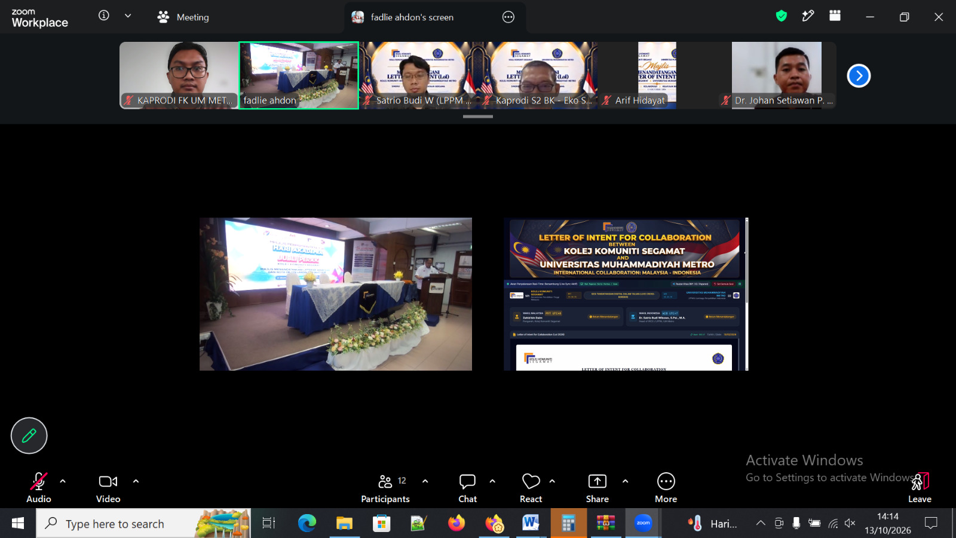Select Arif Hidayat video thumbnail
The height and width of the screenshot is (538, 956).
pos(657,75)
